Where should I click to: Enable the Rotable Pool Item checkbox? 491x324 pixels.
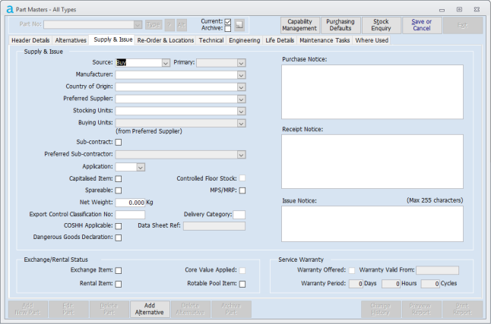[x=243, y=283]
